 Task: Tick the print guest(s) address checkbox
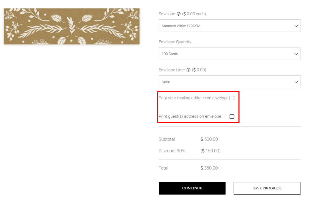232,116
